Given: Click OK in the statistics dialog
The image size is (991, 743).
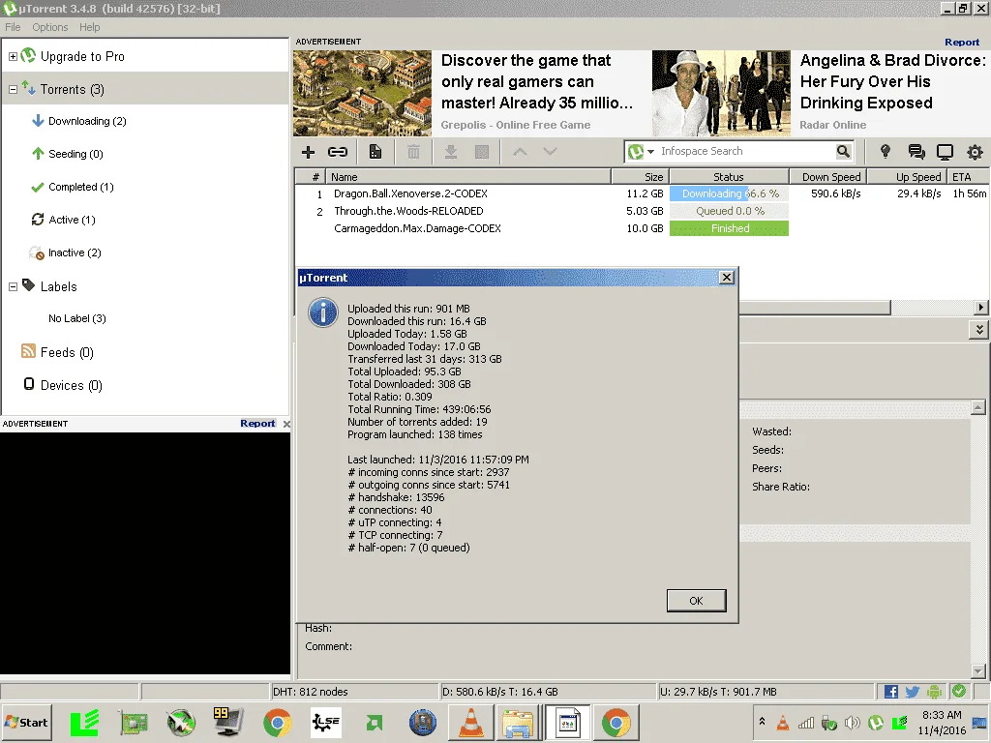Looking at the screenshot, I should coord(696,601).
